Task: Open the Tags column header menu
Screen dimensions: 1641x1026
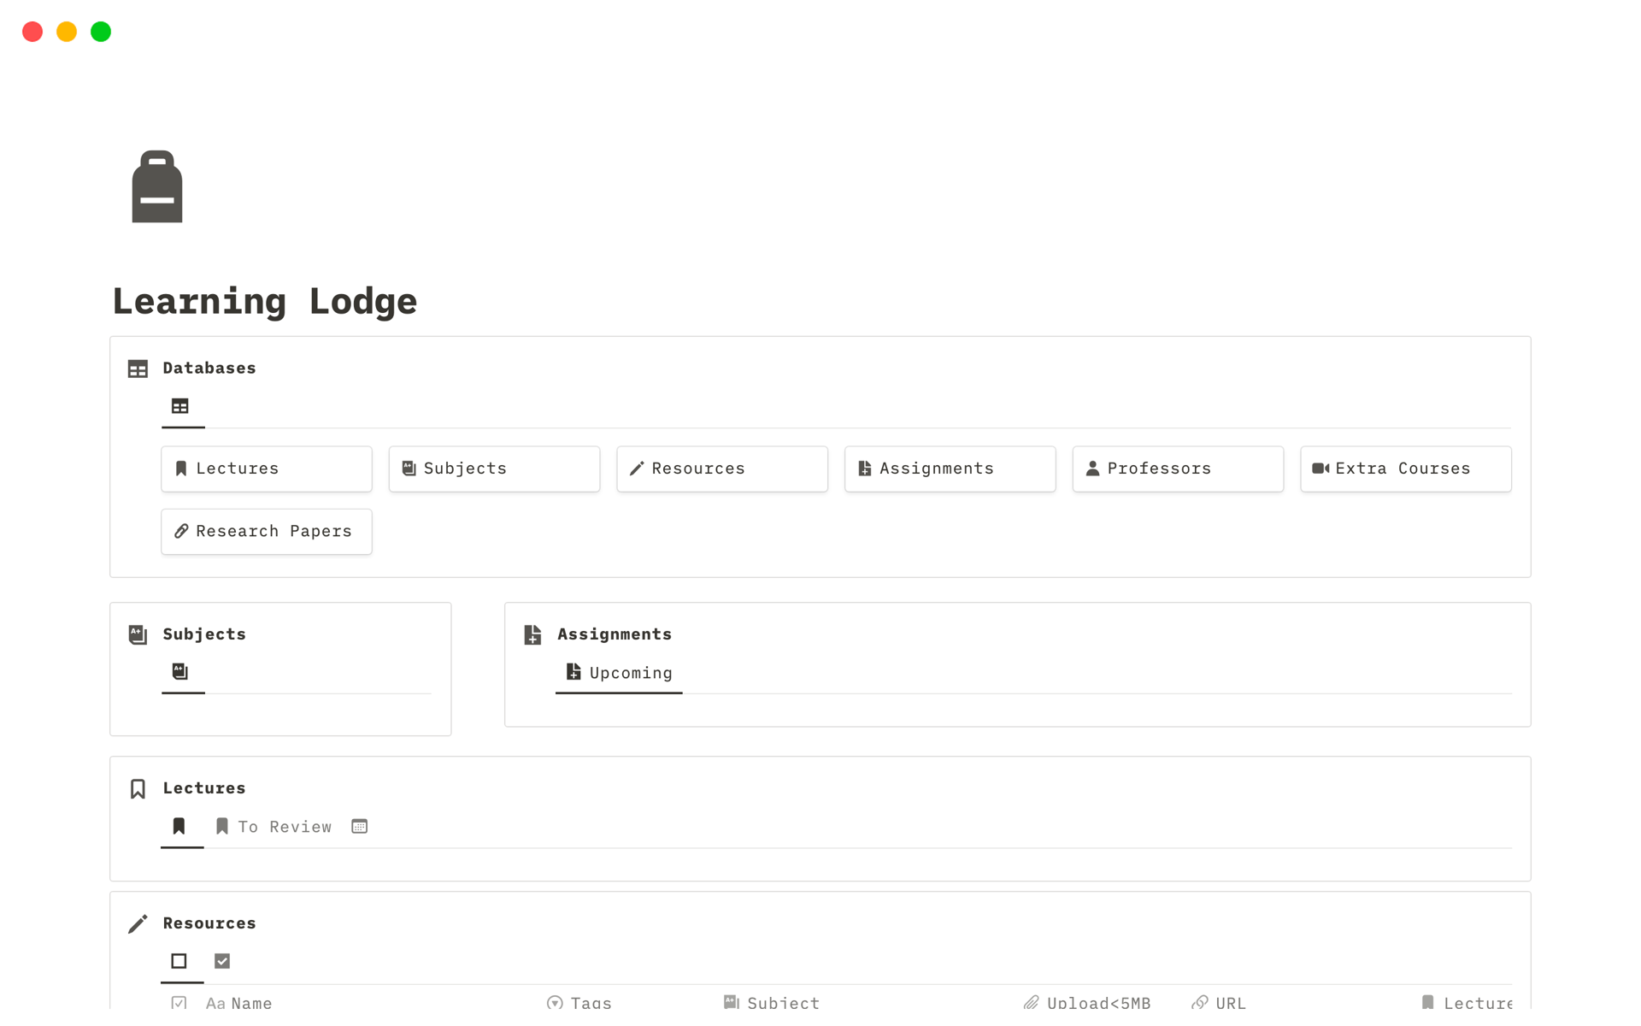Action: (579, 1002)
